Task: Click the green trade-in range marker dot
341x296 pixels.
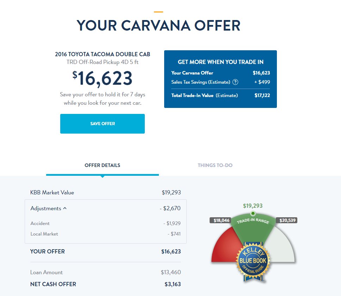Action: [253, 213]
